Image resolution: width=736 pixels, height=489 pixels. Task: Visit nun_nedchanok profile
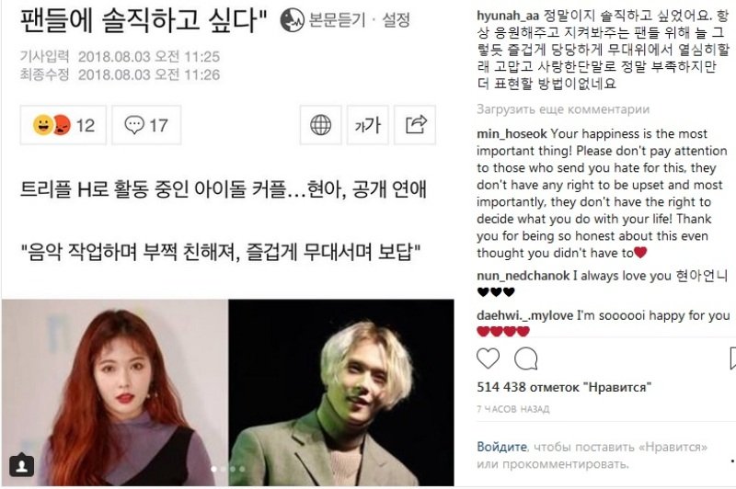pos(523,276)
